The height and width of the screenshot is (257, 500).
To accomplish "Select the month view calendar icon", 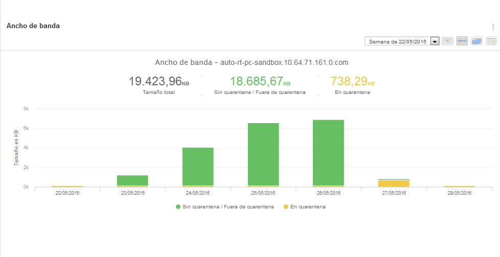I will point(476,41).
